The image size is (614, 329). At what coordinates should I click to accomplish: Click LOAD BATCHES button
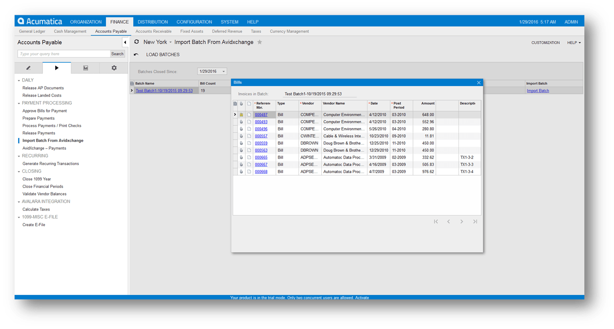[x=163, y=55]
